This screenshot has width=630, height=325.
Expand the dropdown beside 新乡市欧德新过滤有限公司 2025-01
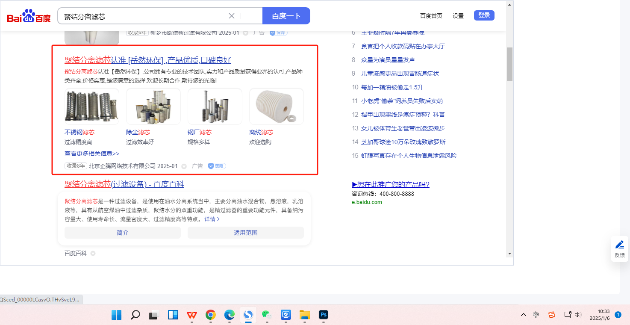click(x=245, y=33)
